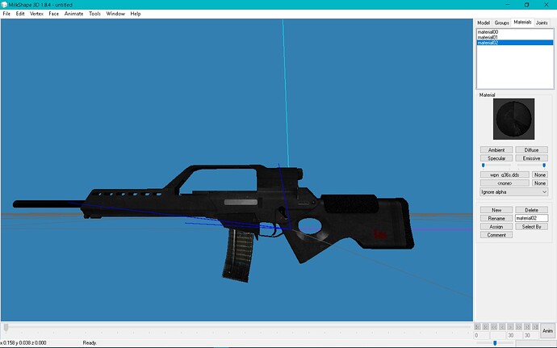Switch to the Joints tab

542,23
